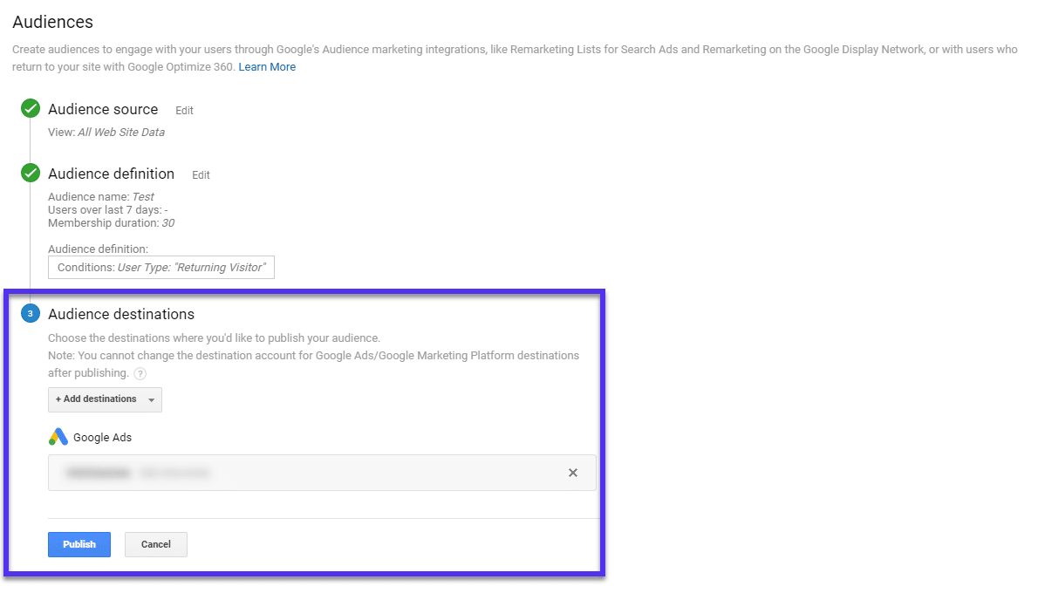Edit the Audience definition settings

click(201, 174)
